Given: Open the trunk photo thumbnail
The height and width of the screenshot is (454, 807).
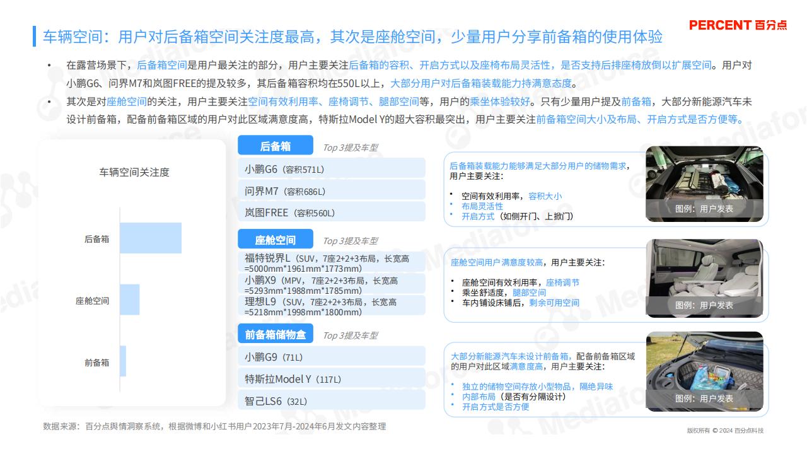Looking at the screenshot, I should [x=704, y=184].
